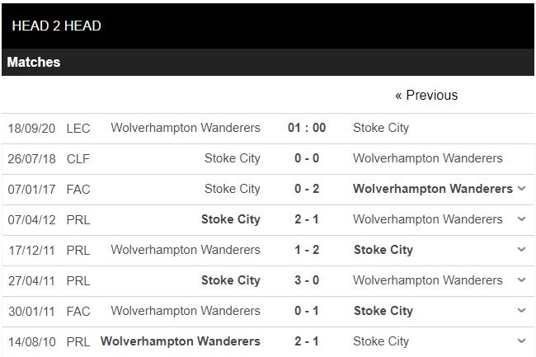The image size is (536, 357).
Task: Click the 0 - 0 score on 26/07/18
Action: point(307,158)
